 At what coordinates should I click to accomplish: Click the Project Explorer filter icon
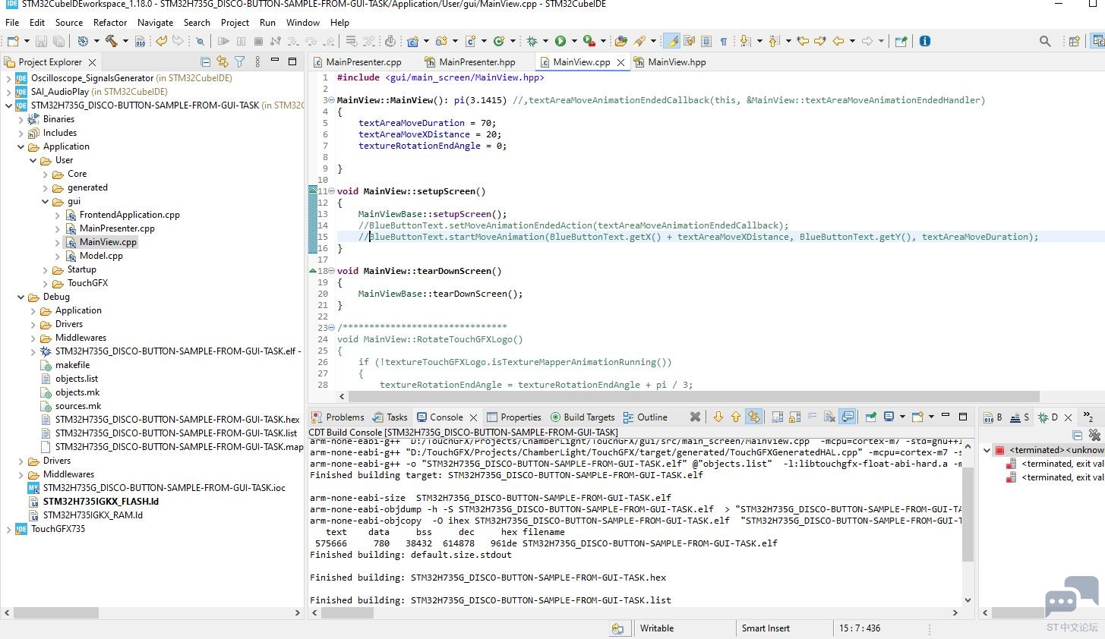(x=239, y=62)
